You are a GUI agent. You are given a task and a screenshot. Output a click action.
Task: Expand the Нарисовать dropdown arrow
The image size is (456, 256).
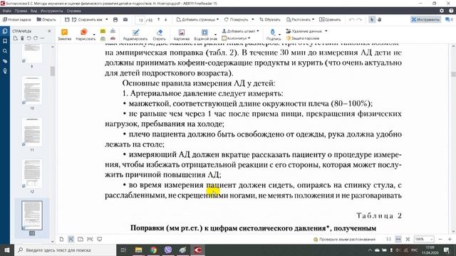(94, 35)
